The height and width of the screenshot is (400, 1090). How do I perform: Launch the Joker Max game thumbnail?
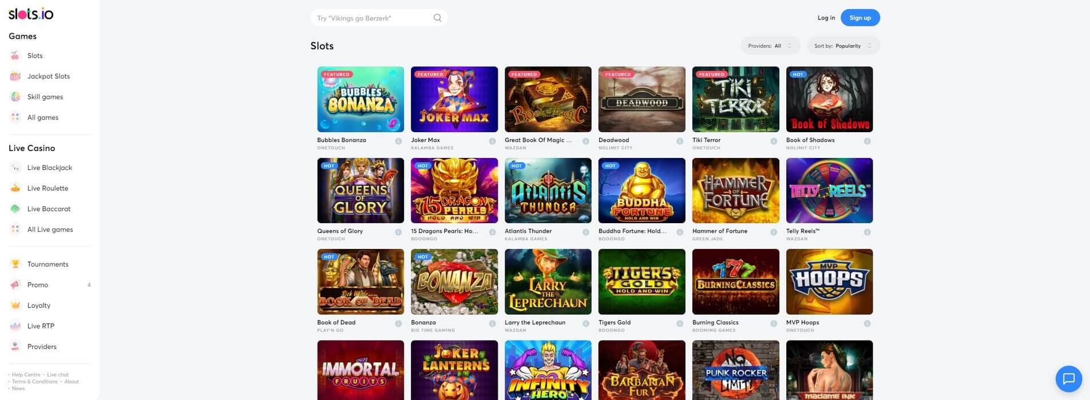coord(454,100)
